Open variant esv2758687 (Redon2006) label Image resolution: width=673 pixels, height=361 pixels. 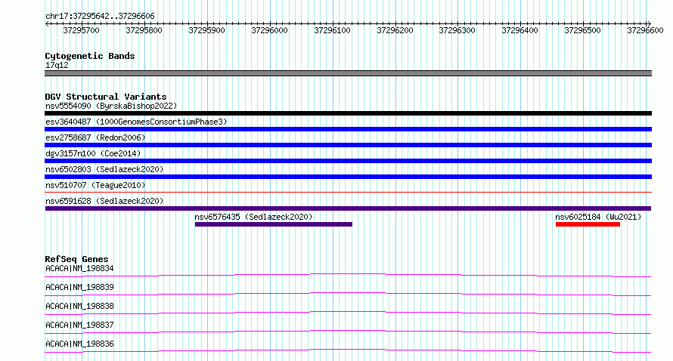(x=95, y=137)
